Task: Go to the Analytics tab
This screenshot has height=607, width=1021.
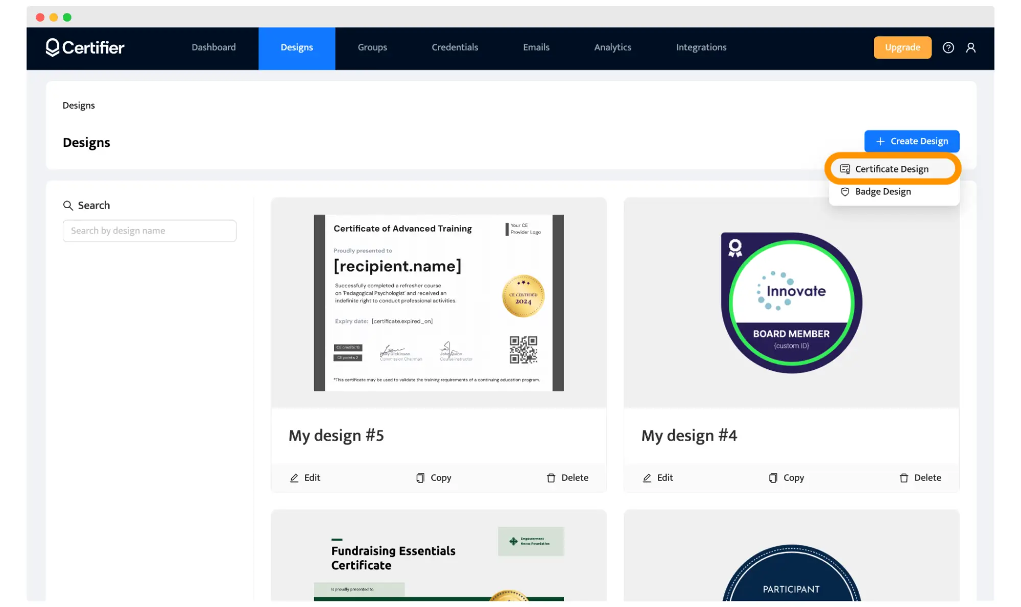Action: point(612,47)
